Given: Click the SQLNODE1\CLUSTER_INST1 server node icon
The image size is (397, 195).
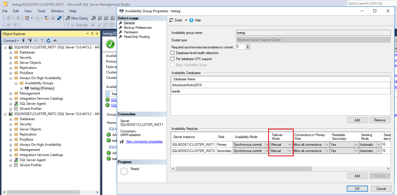Looking at the screenshot, I should [11, 47].
